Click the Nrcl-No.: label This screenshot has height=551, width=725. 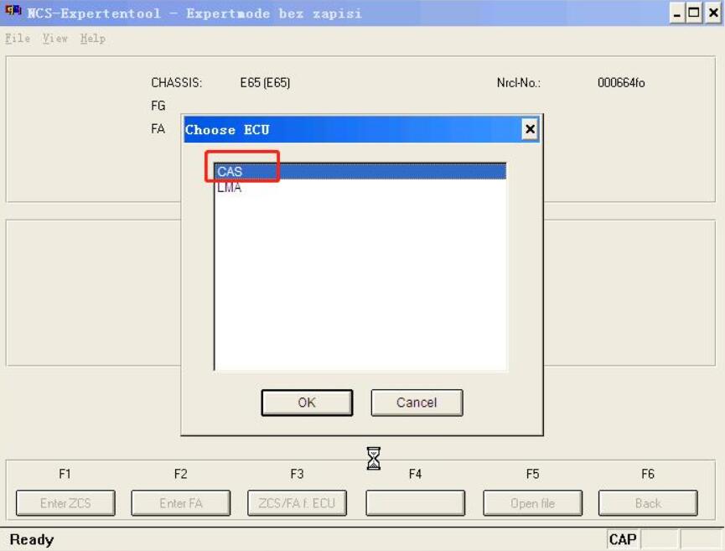(x=518, y=83)
